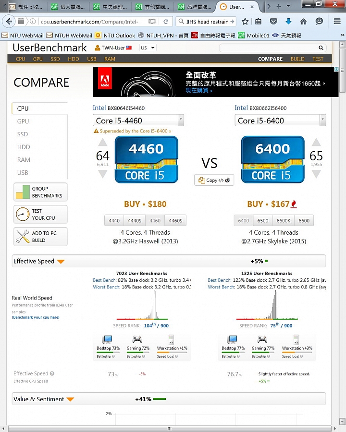
Task: Select RAM in Compare sidebar
Action: pyautogui.click(x=24, y=160)
